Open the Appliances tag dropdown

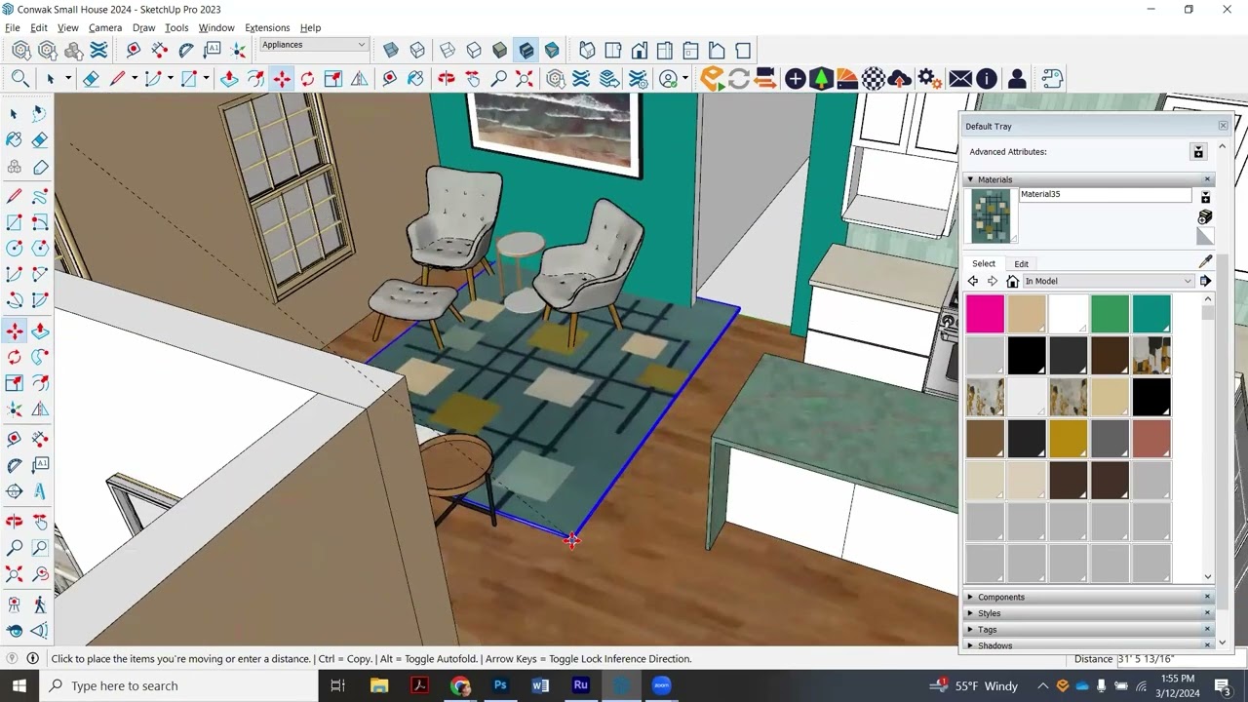tap(314, 45)
